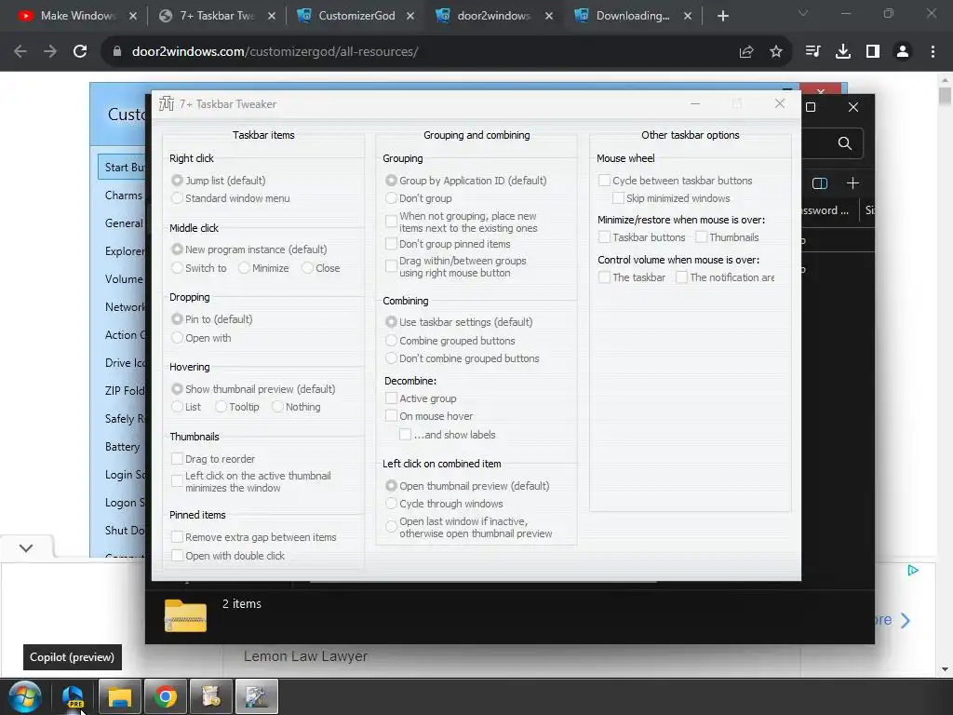Screen dimensions: 953x715
Task: Share this page from the address bar
Action: (x=746, y=52)
